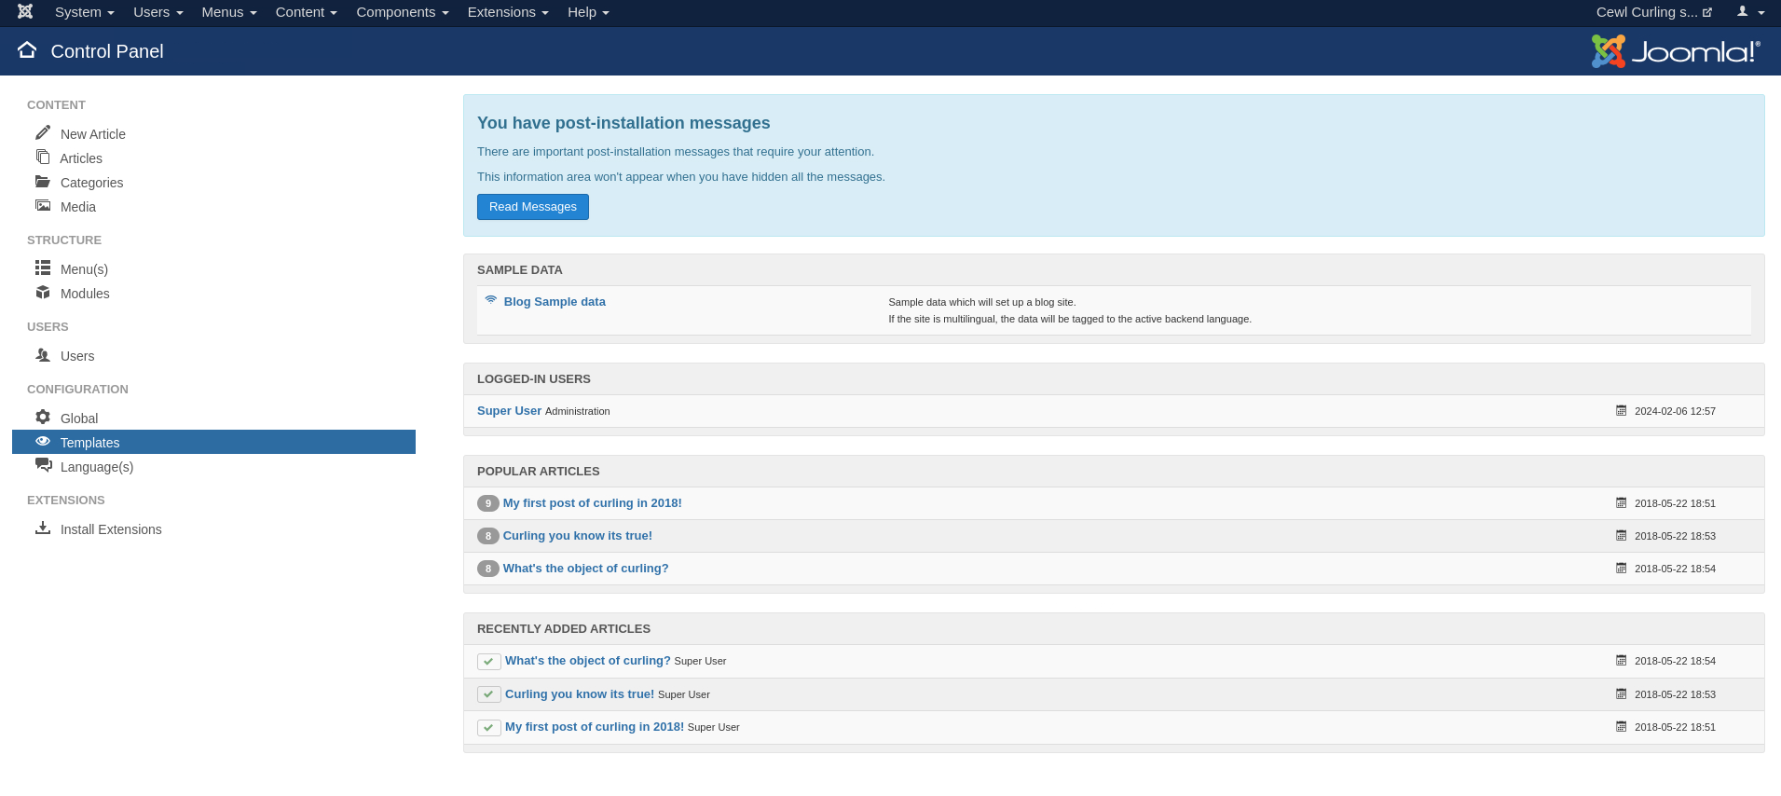This screenshot has width=1781, height=796.
Task: Open popular article 'What's the object of curling?'
Action: (585, 569)
